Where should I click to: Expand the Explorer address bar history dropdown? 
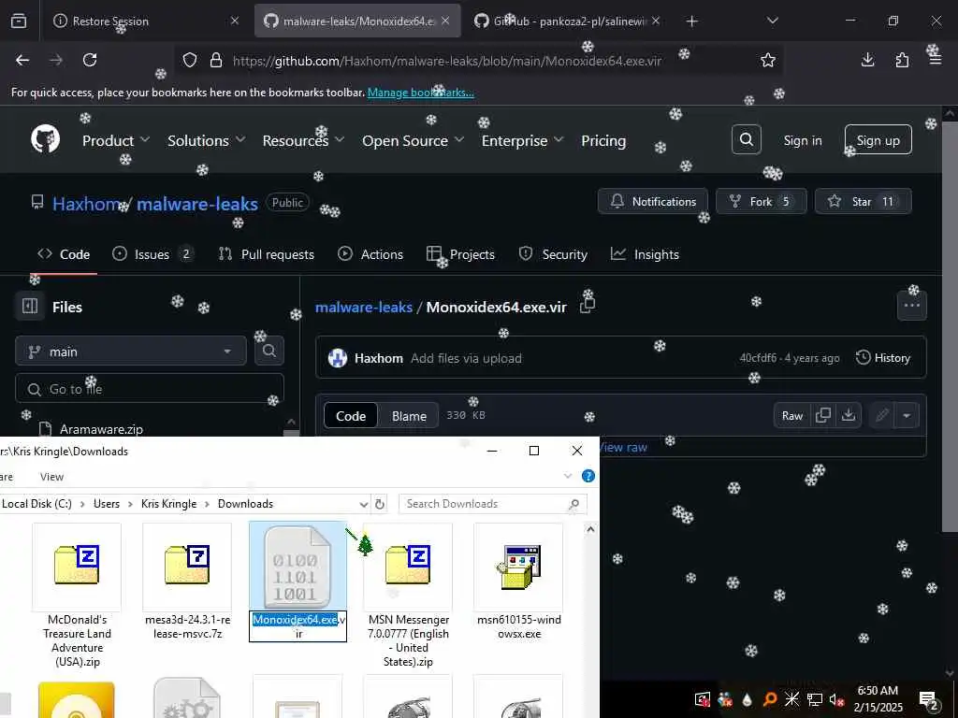pos(364,504)
